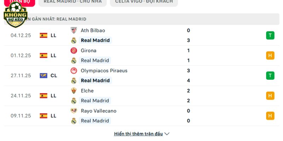Switch to Real Madrid - Chủ nhà tab
This screenshot has height=141, width=283.
click(x=73, y=2)
